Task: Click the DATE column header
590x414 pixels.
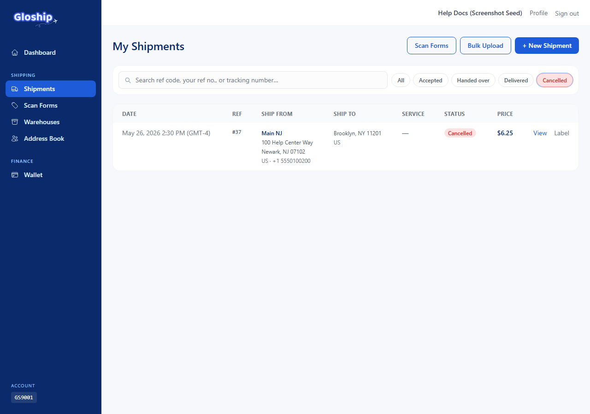Action: [x=129, y=114]
